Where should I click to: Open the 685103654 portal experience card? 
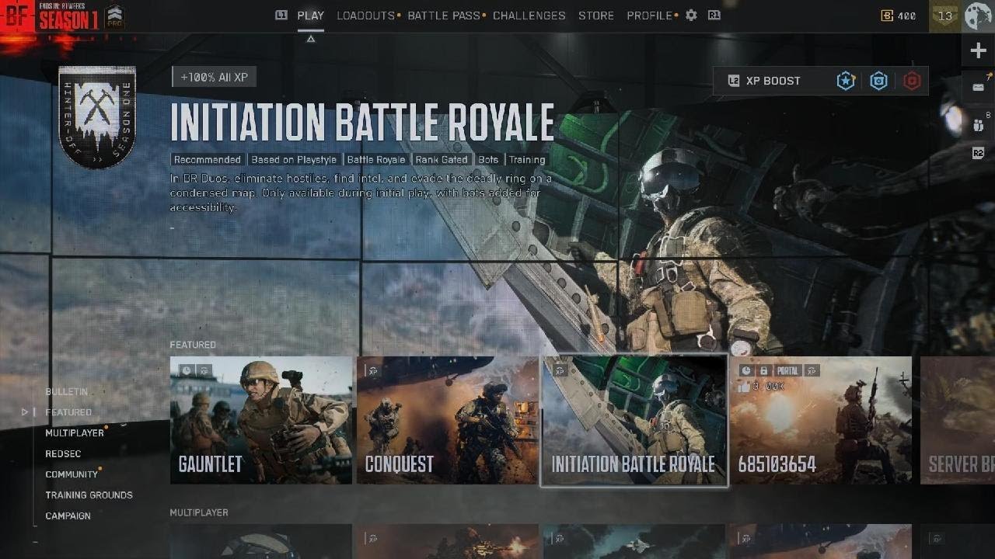click(821, 420)
